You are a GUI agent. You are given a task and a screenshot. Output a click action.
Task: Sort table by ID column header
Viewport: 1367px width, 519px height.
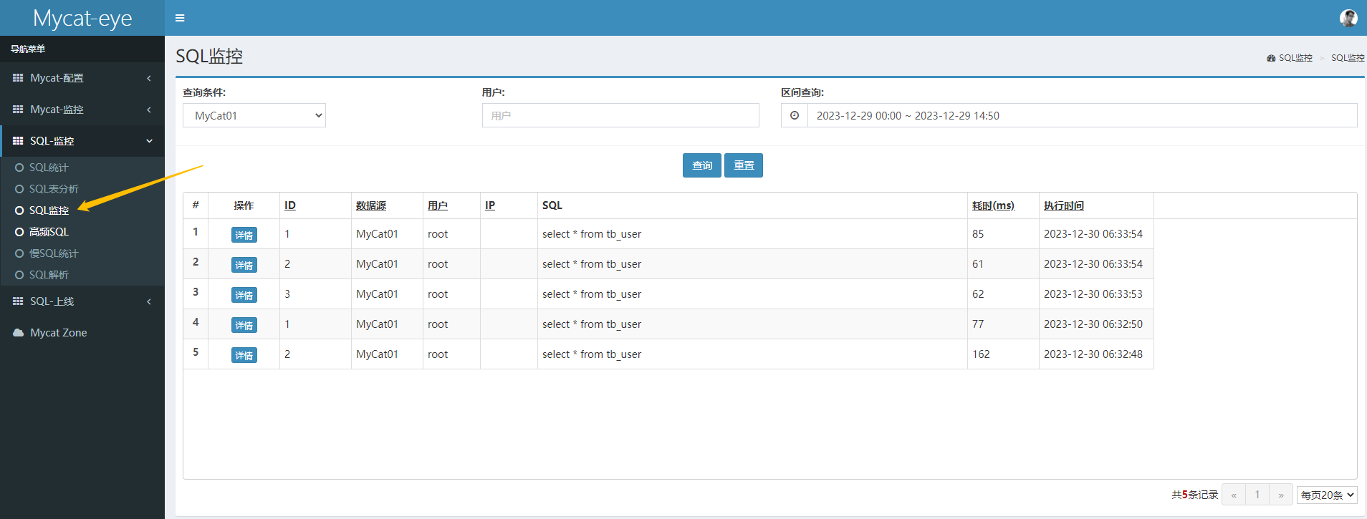(x=290, y=205)
